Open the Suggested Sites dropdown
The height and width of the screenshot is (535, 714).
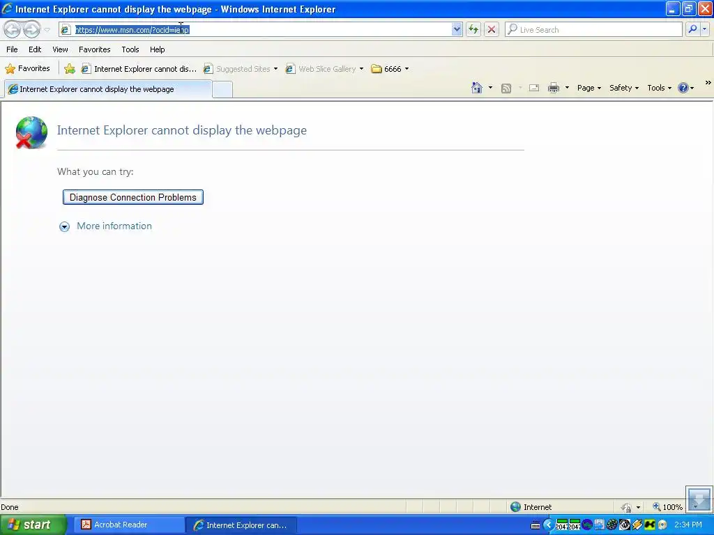tap(241, 69)
